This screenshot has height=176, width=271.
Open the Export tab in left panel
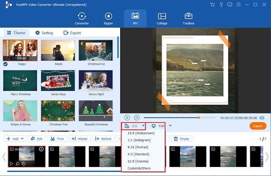tap(72, 33)
